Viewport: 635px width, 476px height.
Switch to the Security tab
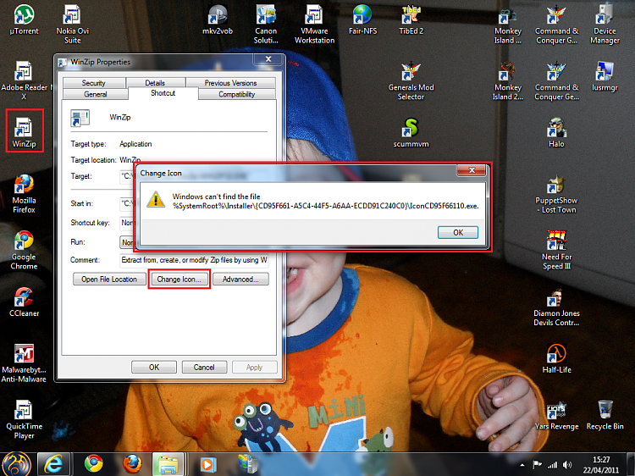[x=93, y=83]
